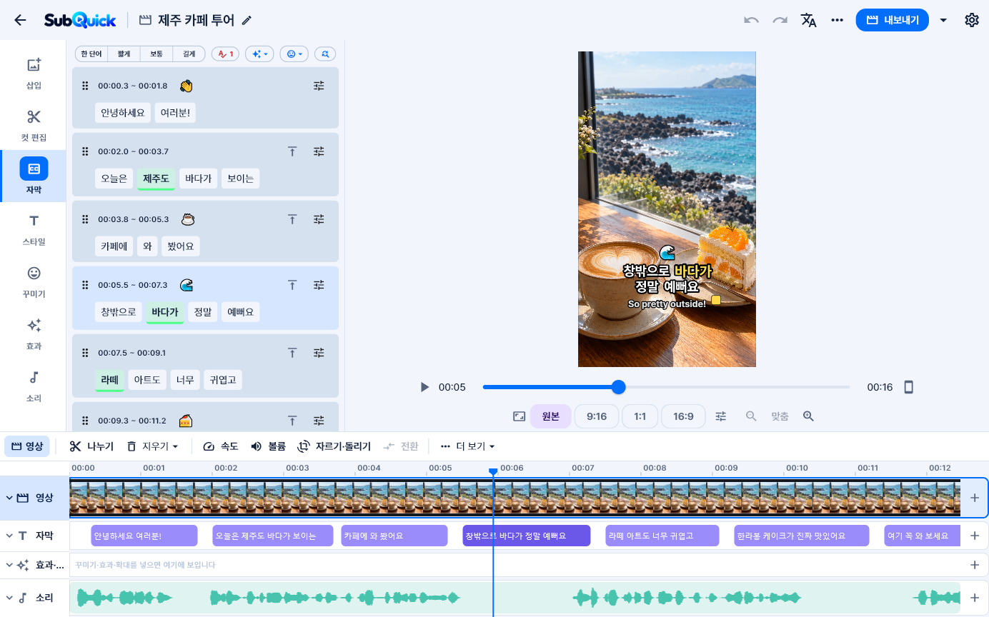Viewport: 989px width, 617px height.
Task: Open preview adjustment sliders icon
Action: coord(721,416)
